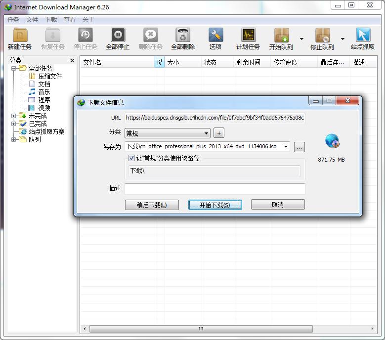385x340 pixels.
Task: Open the 任务 menu
Action: point(13,19)
